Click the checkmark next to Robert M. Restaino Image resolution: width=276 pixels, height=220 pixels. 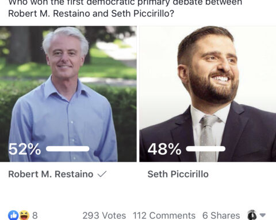point(102,174)
